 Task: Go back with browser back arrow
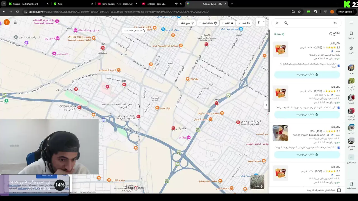4,12
